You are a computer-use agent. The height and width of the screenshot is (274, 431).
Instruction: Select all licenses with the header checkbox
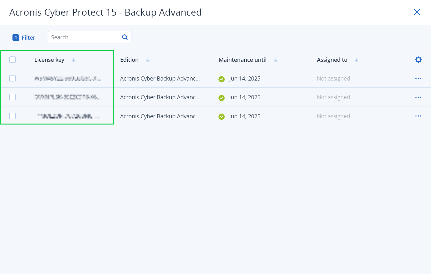pyautogui.click(x=12, y=59)
